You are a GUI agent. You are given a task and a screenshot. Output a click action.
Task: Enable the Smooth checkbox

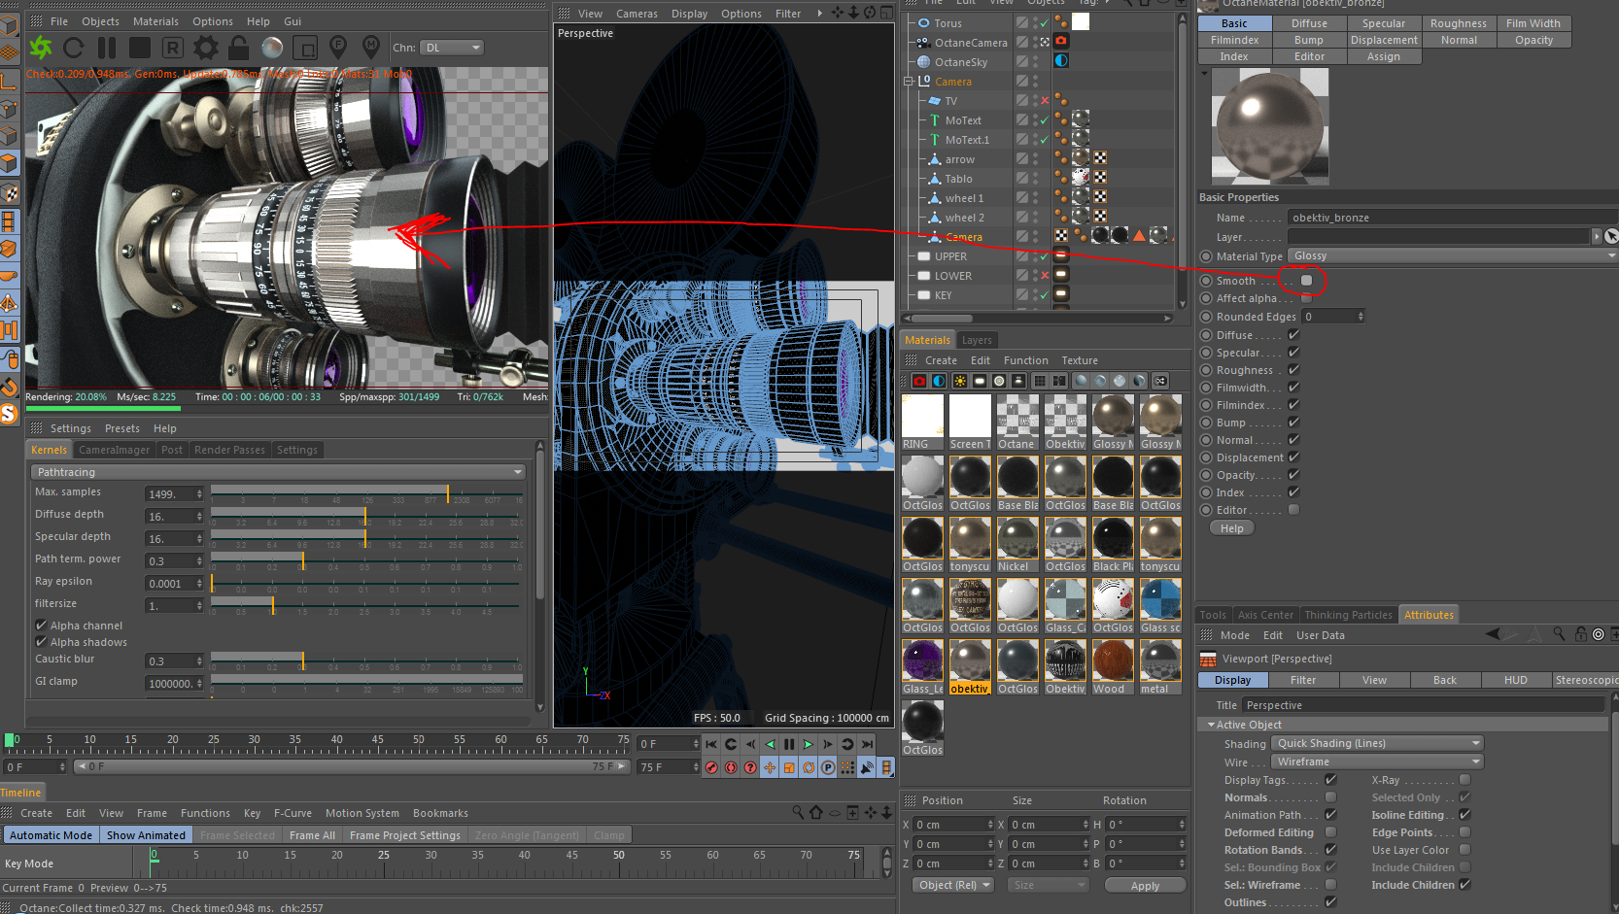click(1306, 281)
